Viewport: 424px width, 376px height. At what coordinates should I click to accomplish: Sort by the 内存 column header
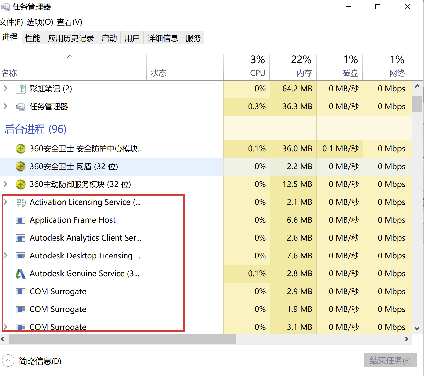click(293, 67)
